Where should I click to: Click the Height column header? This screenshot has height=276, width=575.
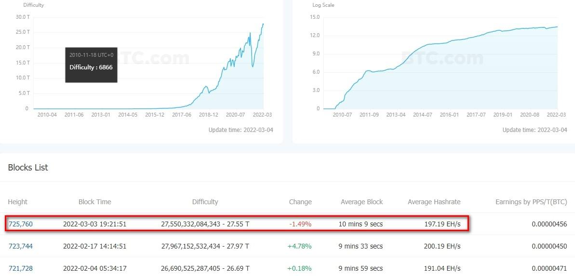point(18,202)
